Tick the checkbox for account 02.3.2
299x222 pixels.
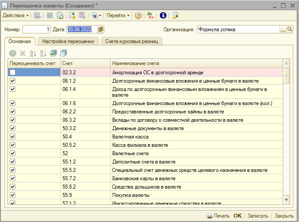click(13, 73)
